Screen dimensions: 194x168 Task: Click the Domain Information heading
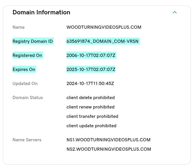pos(41,12)
